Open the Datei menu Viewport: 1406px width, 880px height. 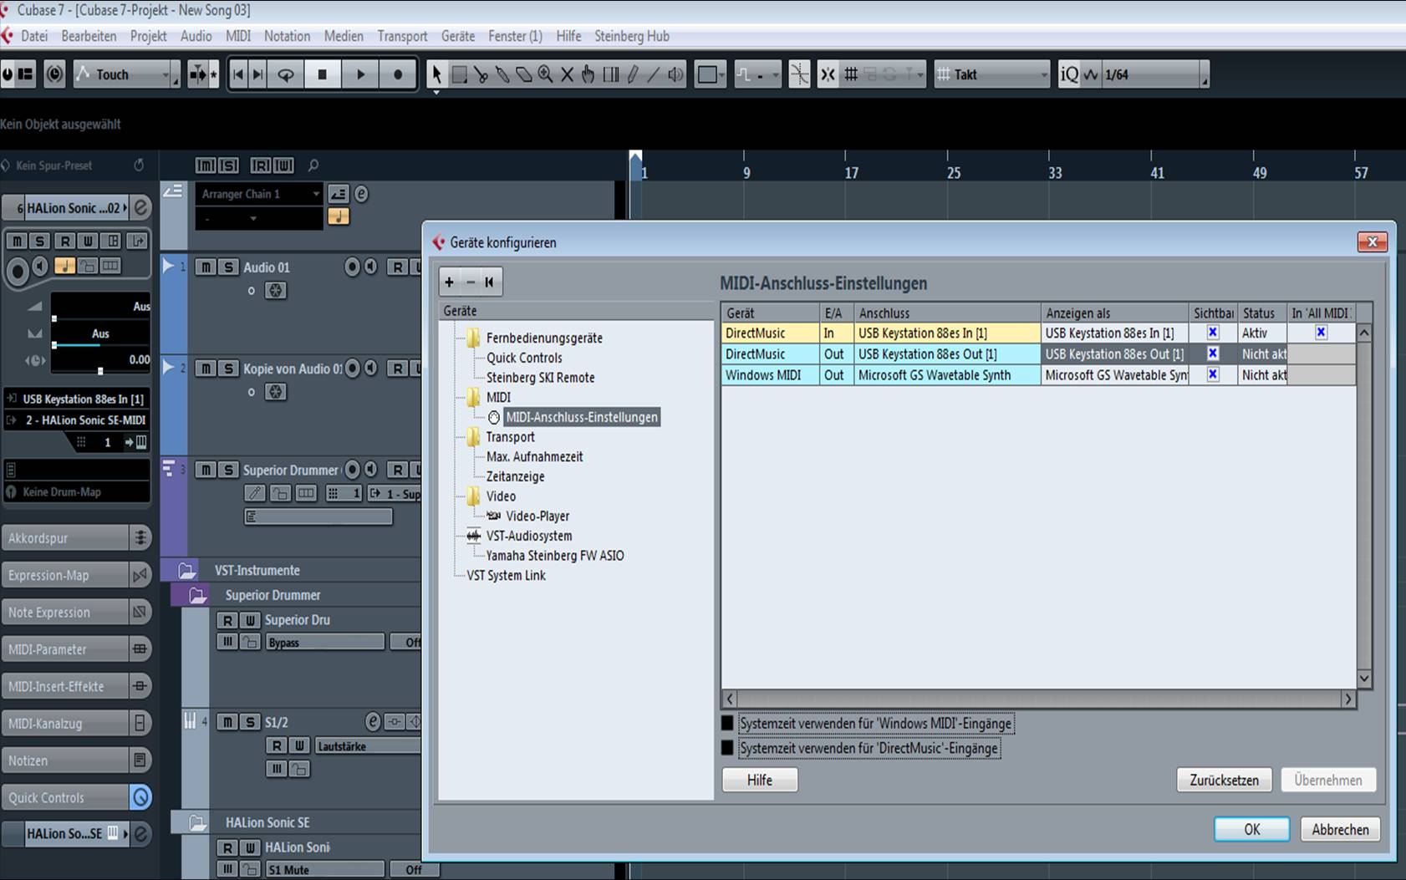[34, 36]
